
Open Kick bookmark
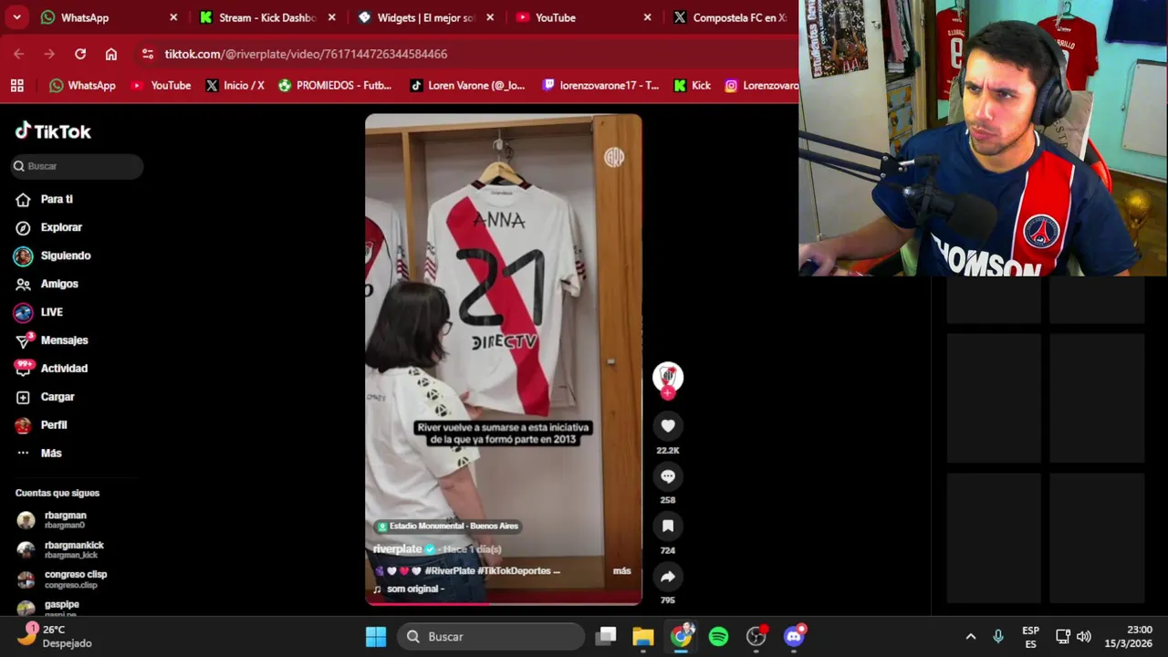point(692,86)
